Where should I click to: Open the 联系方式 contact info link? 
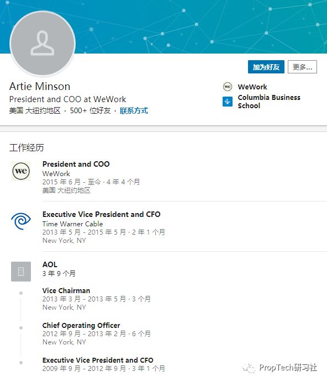click(x=134, y=110)
